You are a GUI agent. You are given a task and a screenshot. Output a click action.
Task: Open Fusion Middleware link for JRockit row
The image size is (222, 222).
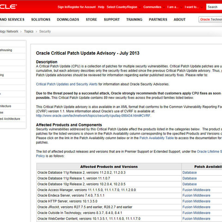point(197,207)
